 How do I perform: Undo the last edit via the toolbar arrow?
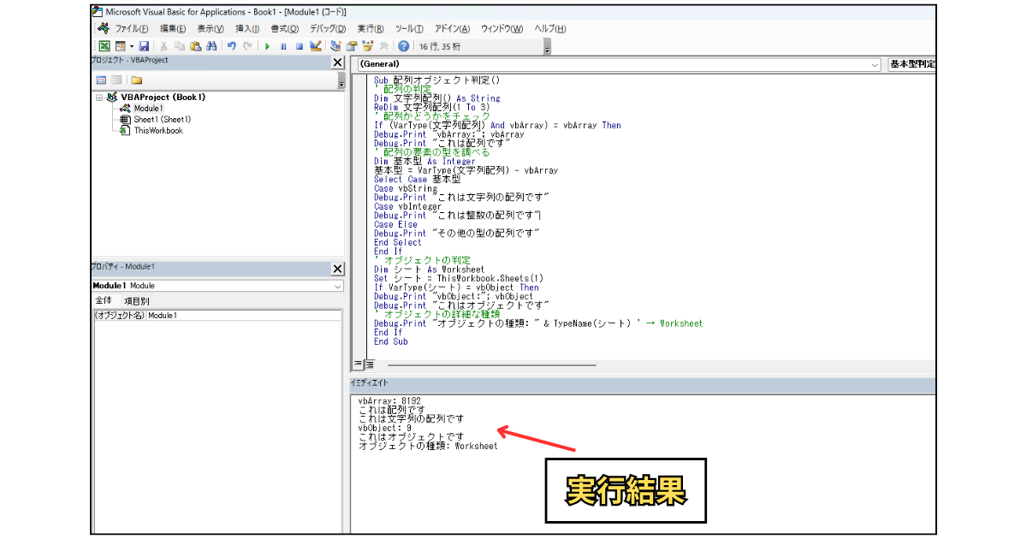232,46
